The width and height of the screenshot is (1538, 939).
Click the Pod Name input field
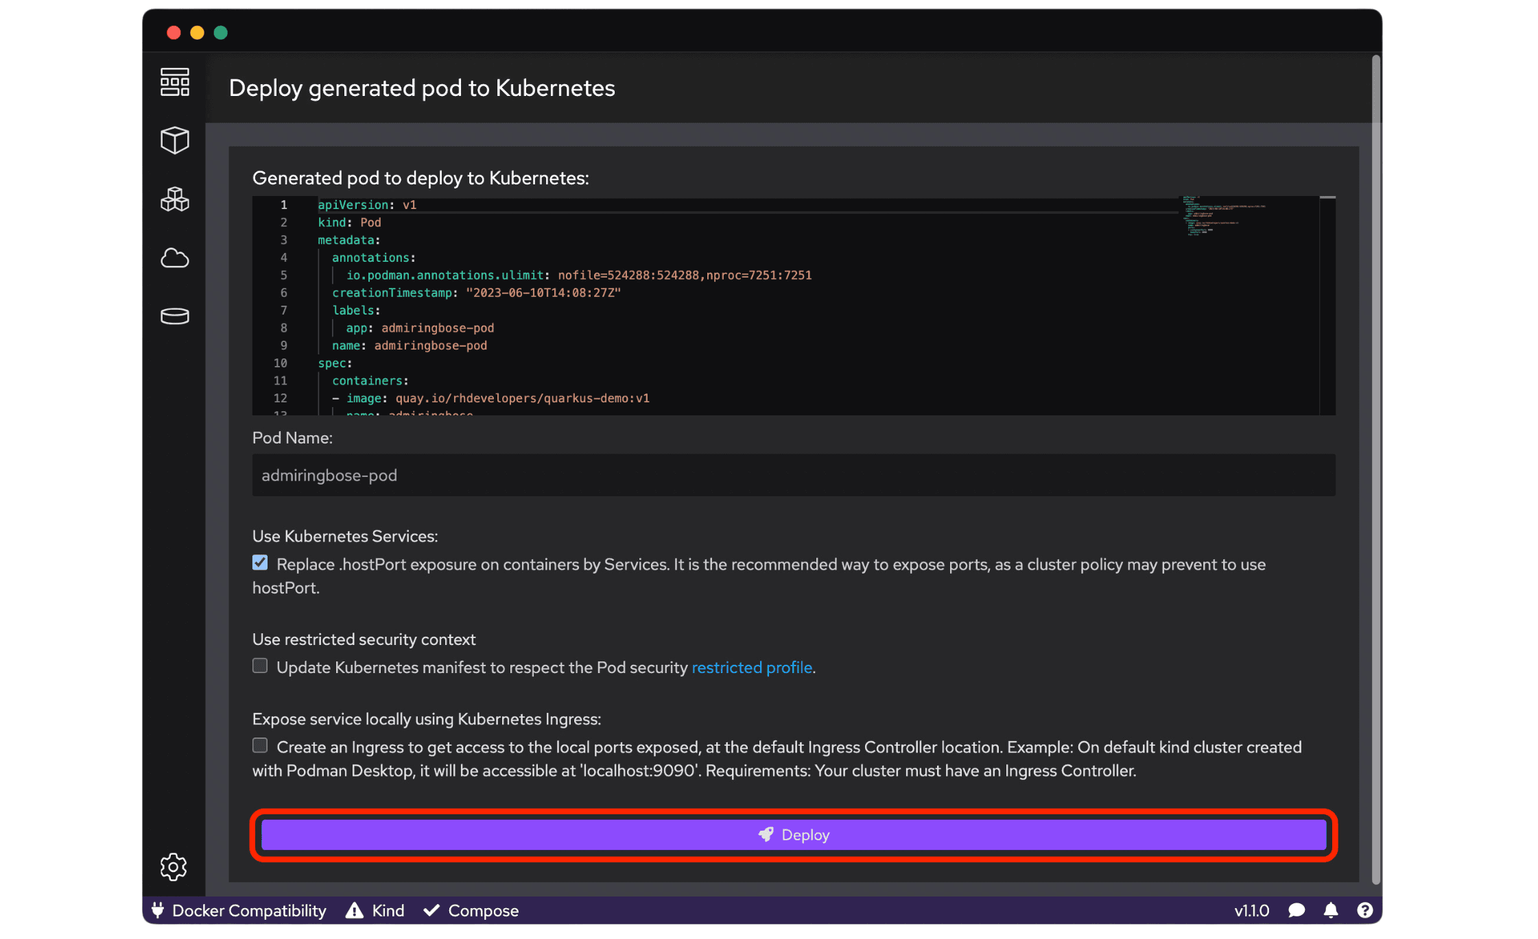[x=794, y=475]
